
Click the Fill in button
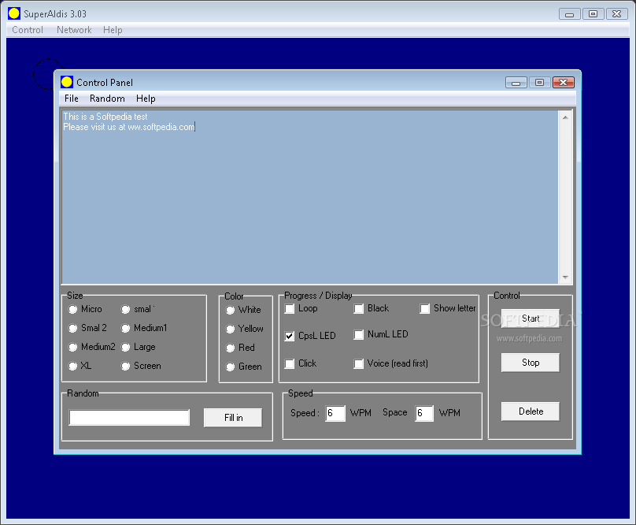point(233,418)
